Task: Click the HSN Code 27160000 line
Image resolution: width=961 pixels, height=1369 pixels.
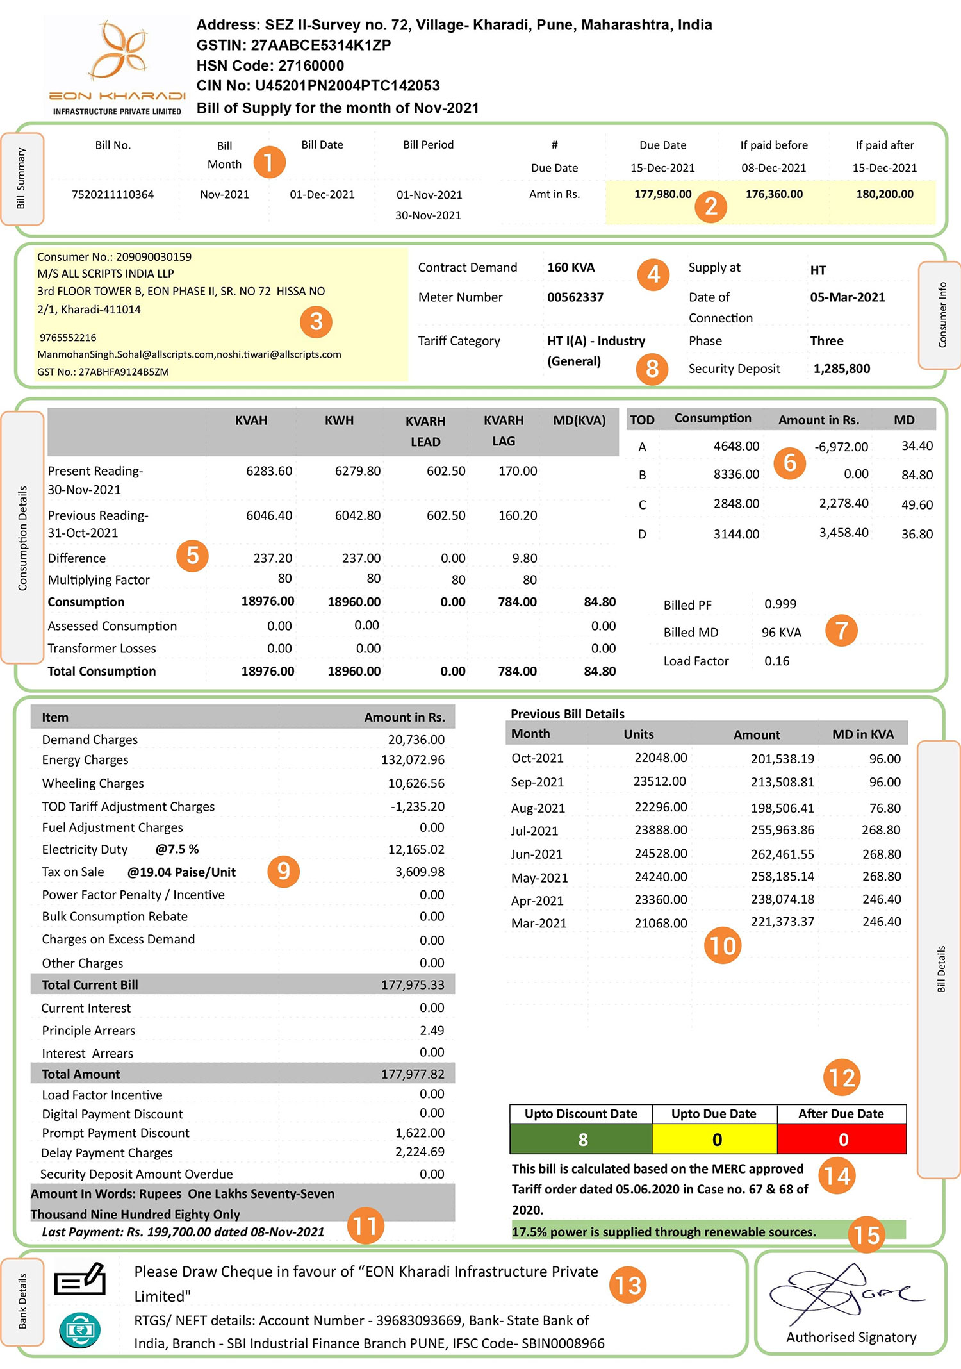Action: [270, 65]
